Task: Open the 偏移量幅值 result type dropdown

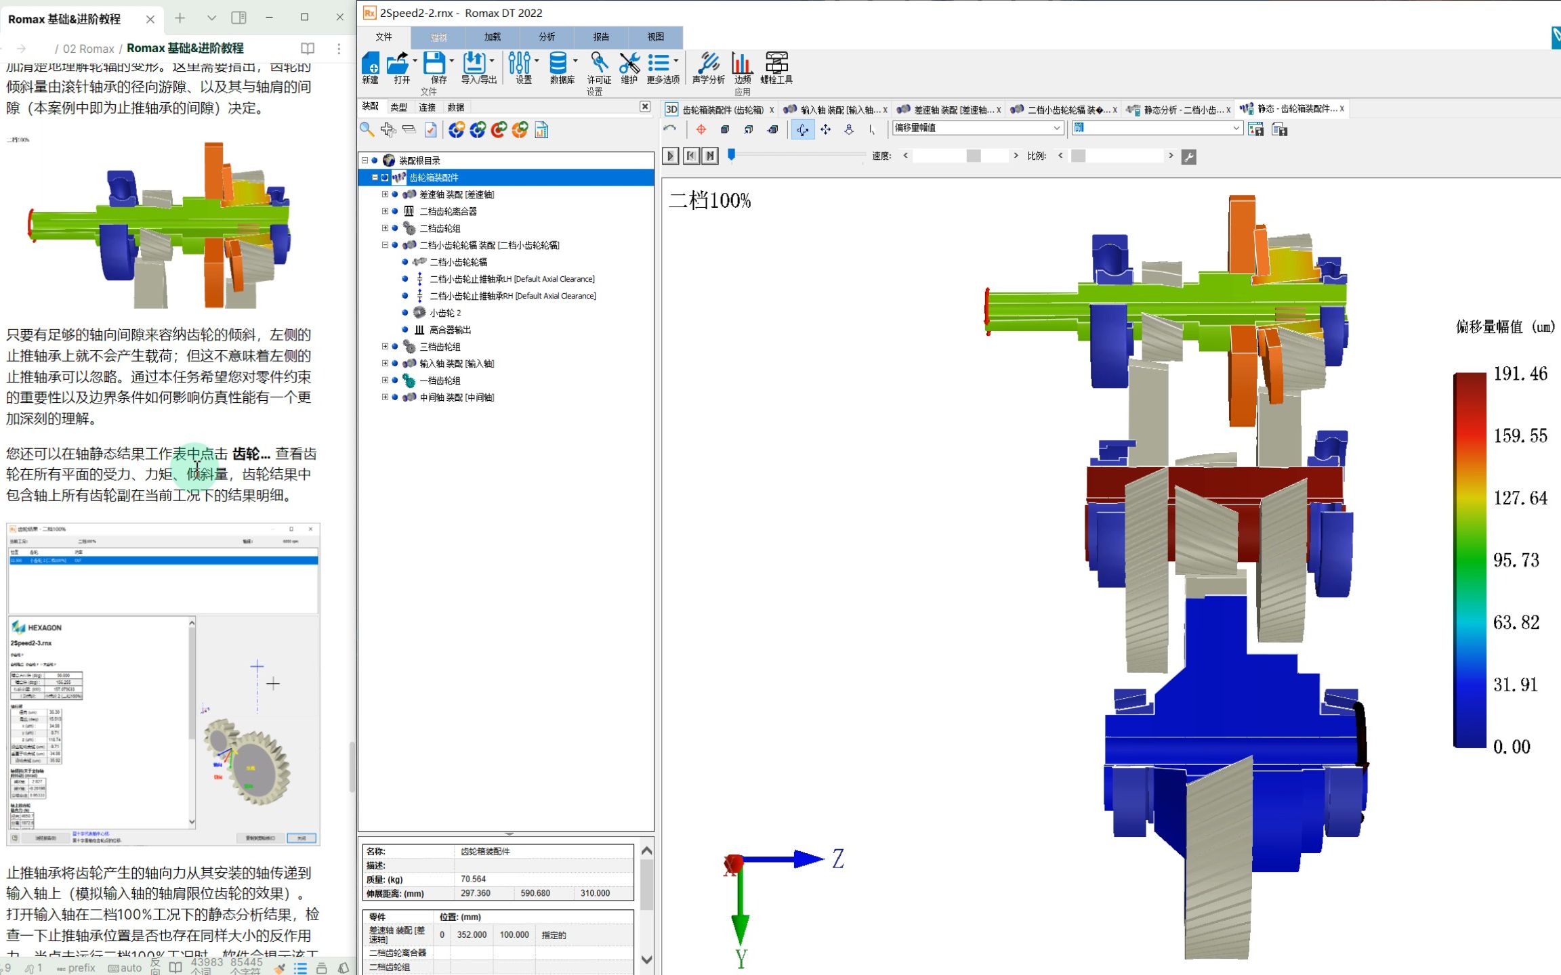Action: click(x=978, y=128)
